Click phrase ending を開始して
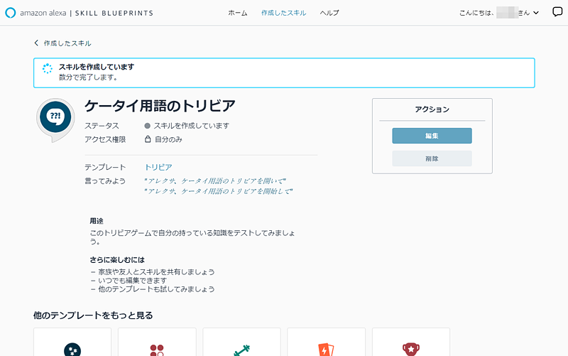Screen dimensions: 568x356 (218, 191)
